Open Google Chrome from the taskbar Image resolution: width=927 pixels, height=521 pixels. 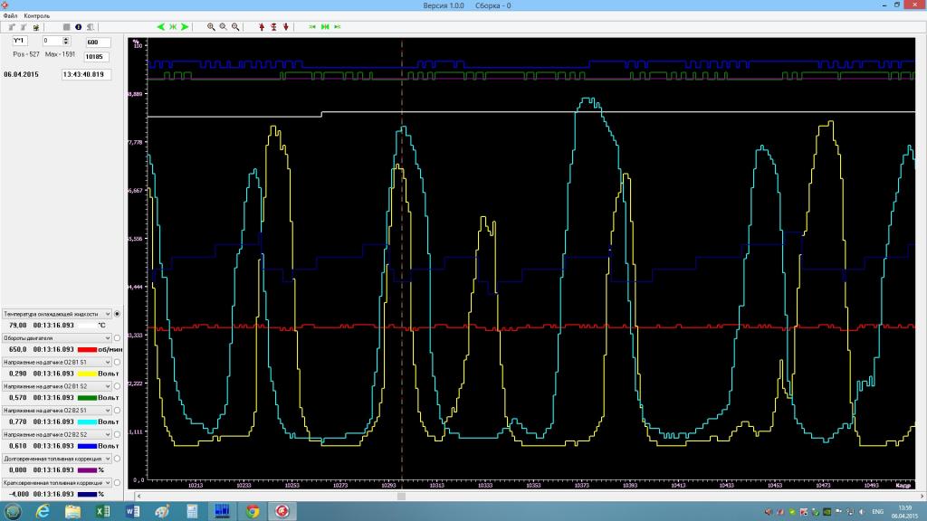(253, 511)
